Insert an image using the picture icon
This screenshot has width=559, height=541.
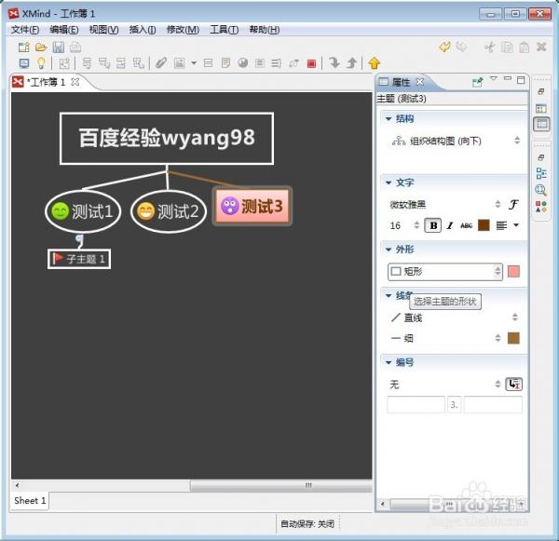pyautogui.click(x=179, y=63)
